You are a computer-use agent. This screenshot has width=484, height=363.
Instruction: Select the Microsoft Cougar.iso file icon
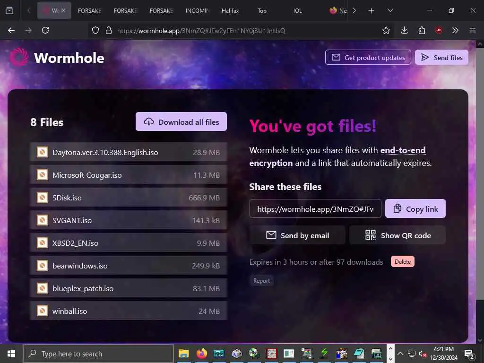(42, 175)
